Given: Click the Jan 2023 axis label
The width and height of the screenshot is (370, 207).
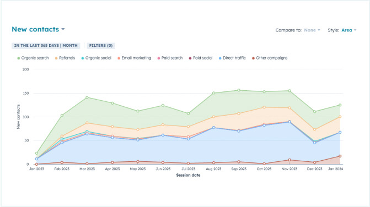Looking at the screenshot, I should pyautogui.click(x=36, y=169).
